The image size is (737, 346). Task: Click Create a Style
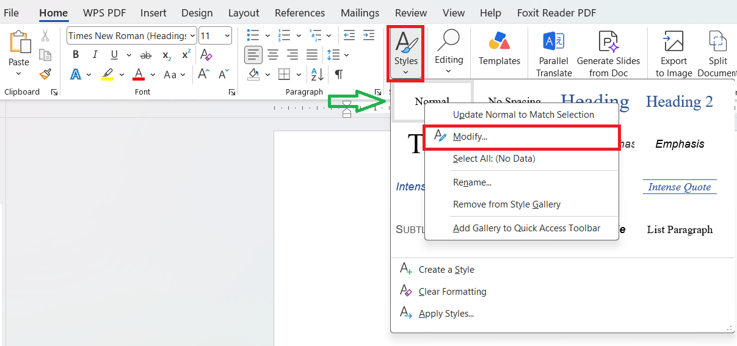(x=446, y=270)
